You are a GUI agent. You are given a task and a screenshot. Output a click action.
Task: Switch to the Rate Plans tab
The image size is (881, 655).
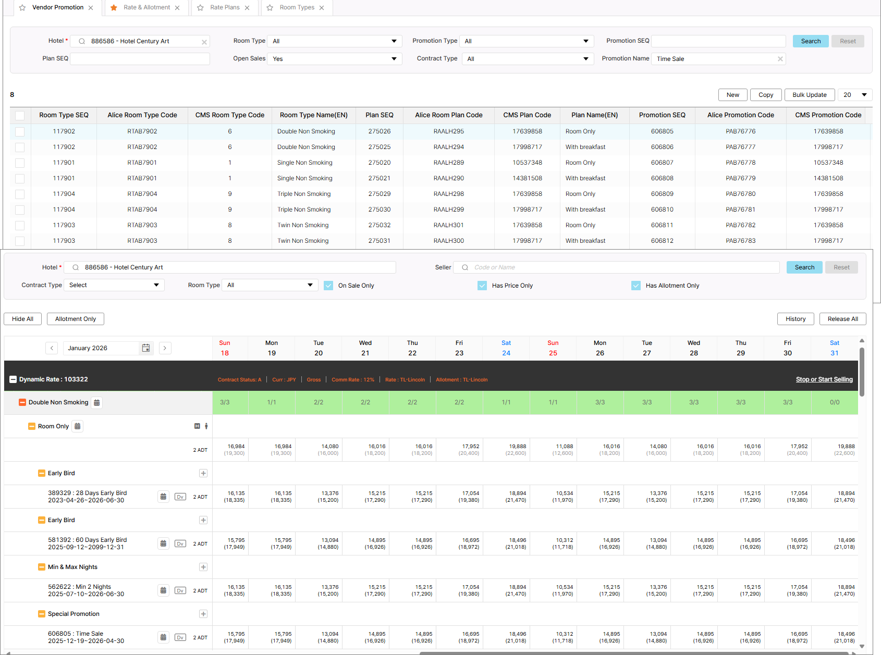pyautogui.click(x=225, y=8)
